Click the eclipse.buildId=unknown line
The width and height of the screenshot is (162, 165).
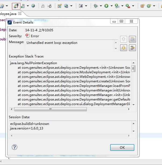point(30,124)
